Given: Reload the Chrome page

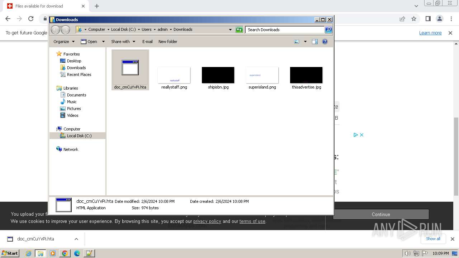Looking at the screenshot, I should 31,19.
